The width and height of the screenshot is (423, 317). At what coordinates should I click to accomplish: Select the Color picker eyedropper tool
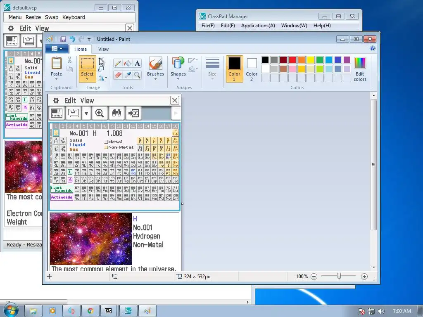coord(127,75)
